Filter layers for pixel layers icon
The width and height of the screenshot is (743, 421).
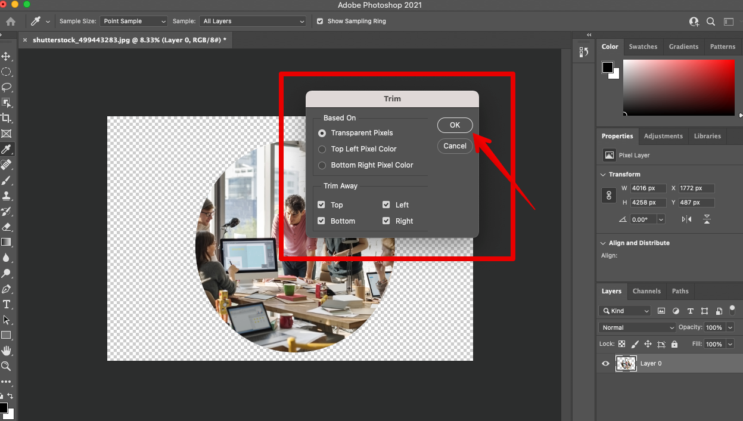661,311
